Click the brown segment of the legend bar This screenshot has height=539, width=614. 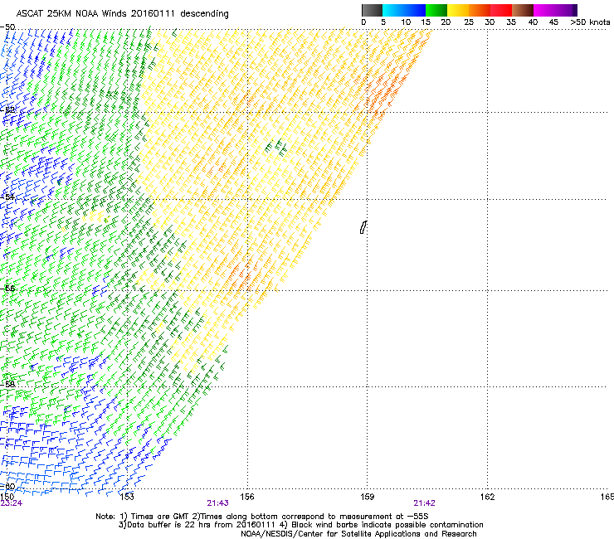523,10
